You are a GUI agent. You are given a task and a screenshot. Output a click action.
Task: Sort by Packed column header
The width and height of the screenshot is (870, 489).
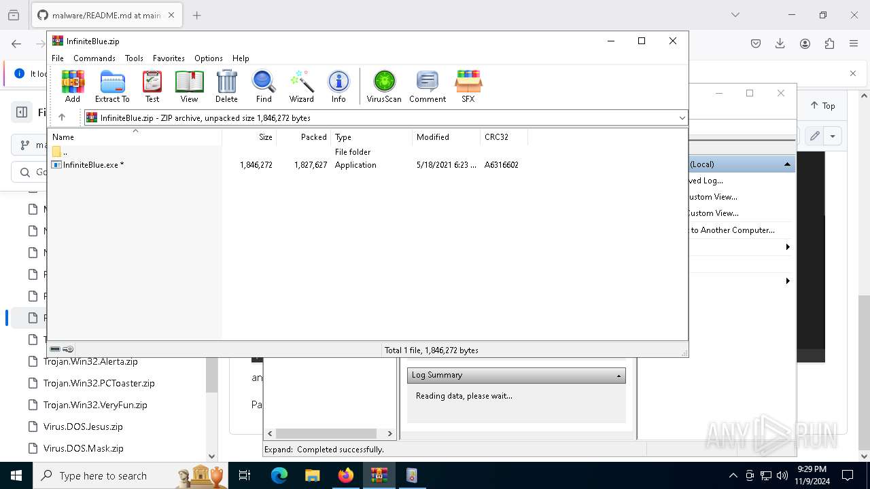click(303, 137)
